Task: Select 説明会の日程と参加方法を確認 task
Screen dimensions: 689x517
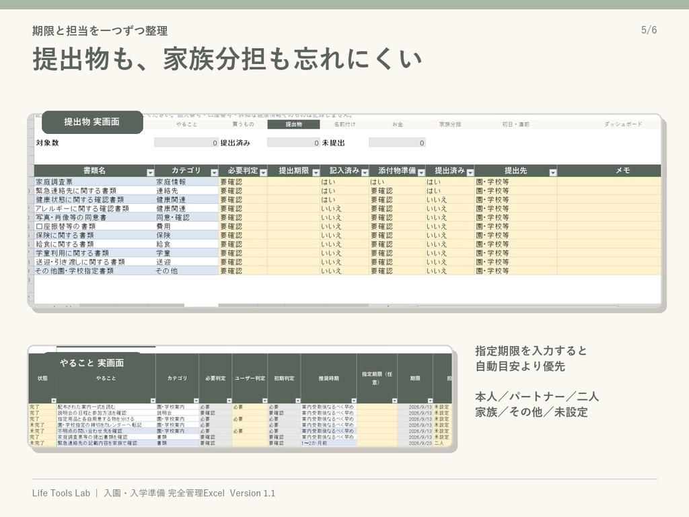Action: [x=106, y=413]
